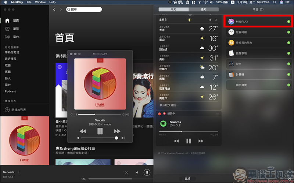This screenshot has height=183, width=294.
Task: Open Window menu
Action: coord(40,2)
